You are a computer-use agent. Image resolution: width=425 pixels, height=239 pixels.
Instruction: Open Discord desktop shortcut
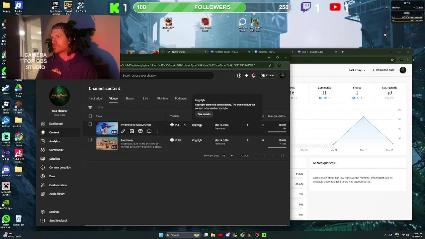click(x=6, y=171)
